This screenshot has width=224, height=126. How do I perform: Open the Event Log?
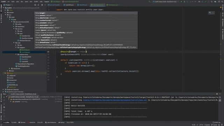pos(216,122)
